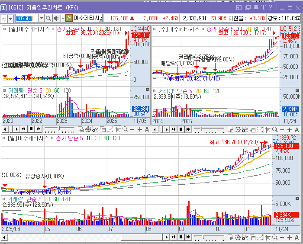This screenshot has height=244, width=303.
Task: Toggle crosshair cursor on daily chart
Action: [268, 238]
